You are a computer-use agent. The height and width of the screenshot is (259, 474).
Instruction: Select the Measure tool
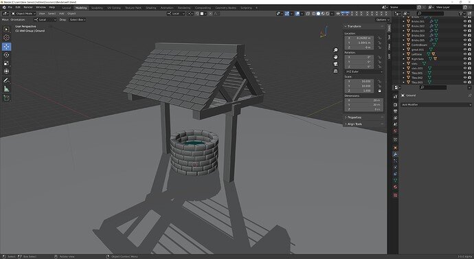pyautogui.click(x=6, y=89)
